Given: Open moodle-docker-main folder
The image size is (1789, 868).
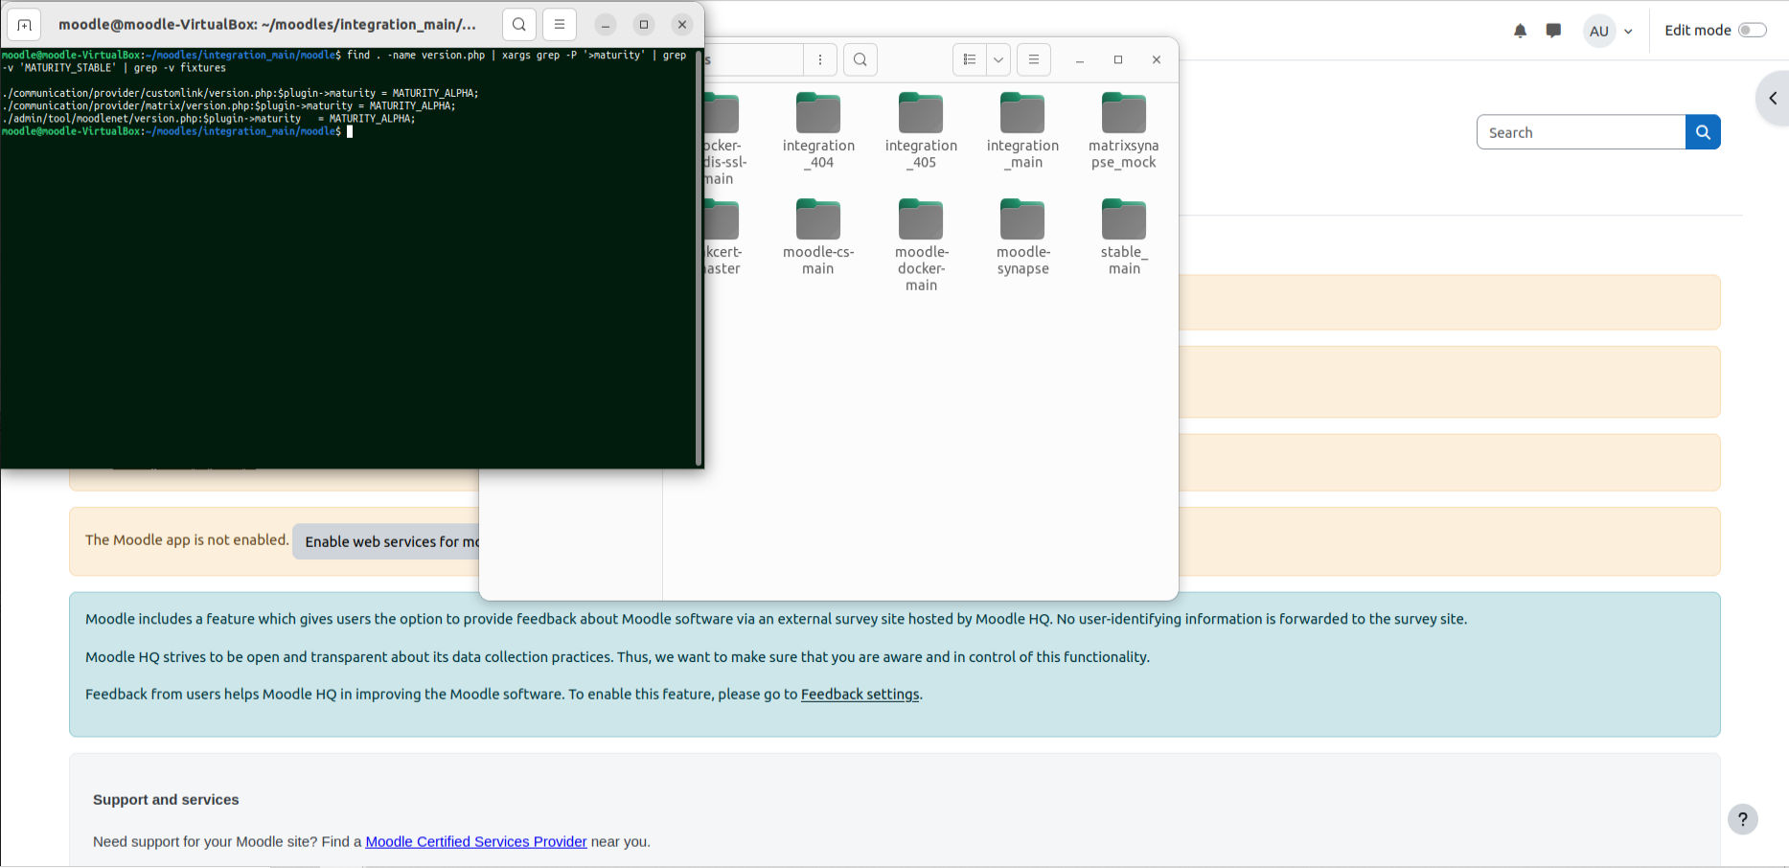Looking at the screenshot, I should pyautogui.click(x=921, y=245).
